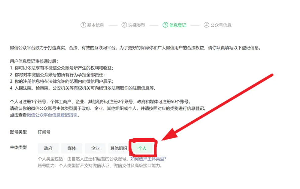Click the 个人类型包括 description text
This screenshot has height=189, width=300.
click(84, 159)
